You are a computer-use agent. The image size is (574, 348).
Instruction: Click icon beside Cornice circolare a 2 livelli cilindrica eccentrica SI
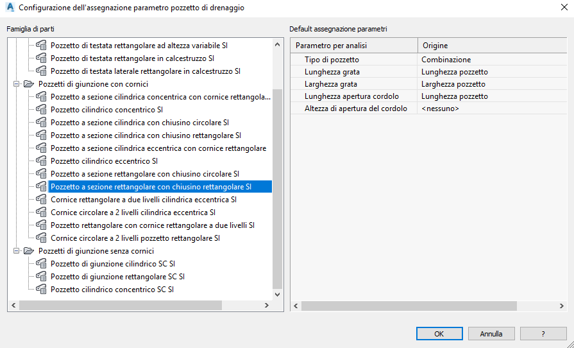tap(42, 213)
